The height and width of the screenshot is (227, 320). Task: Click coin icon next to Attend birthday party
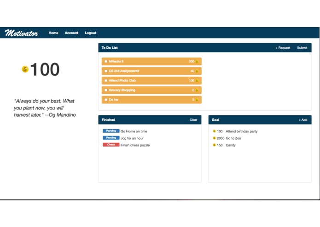pos(214,131)
